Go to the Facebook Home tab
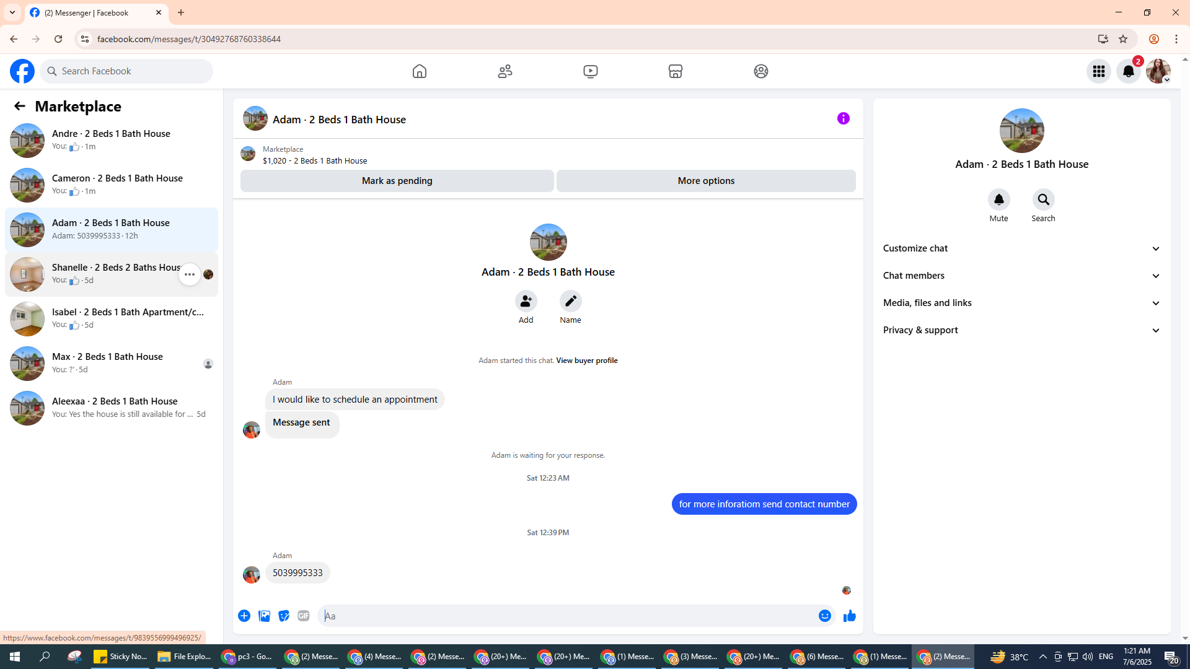This screenshot has height=669, width=1190. click(420, 71)
